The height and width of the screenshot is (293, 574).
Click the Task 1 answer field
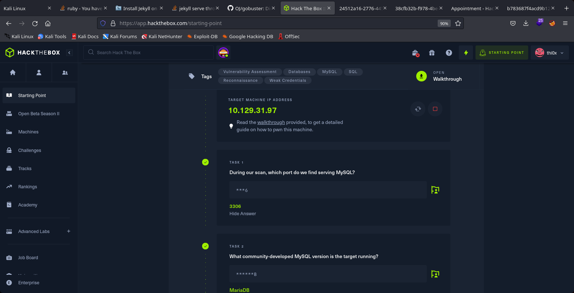pyautogui.click(x=328, y=190)
